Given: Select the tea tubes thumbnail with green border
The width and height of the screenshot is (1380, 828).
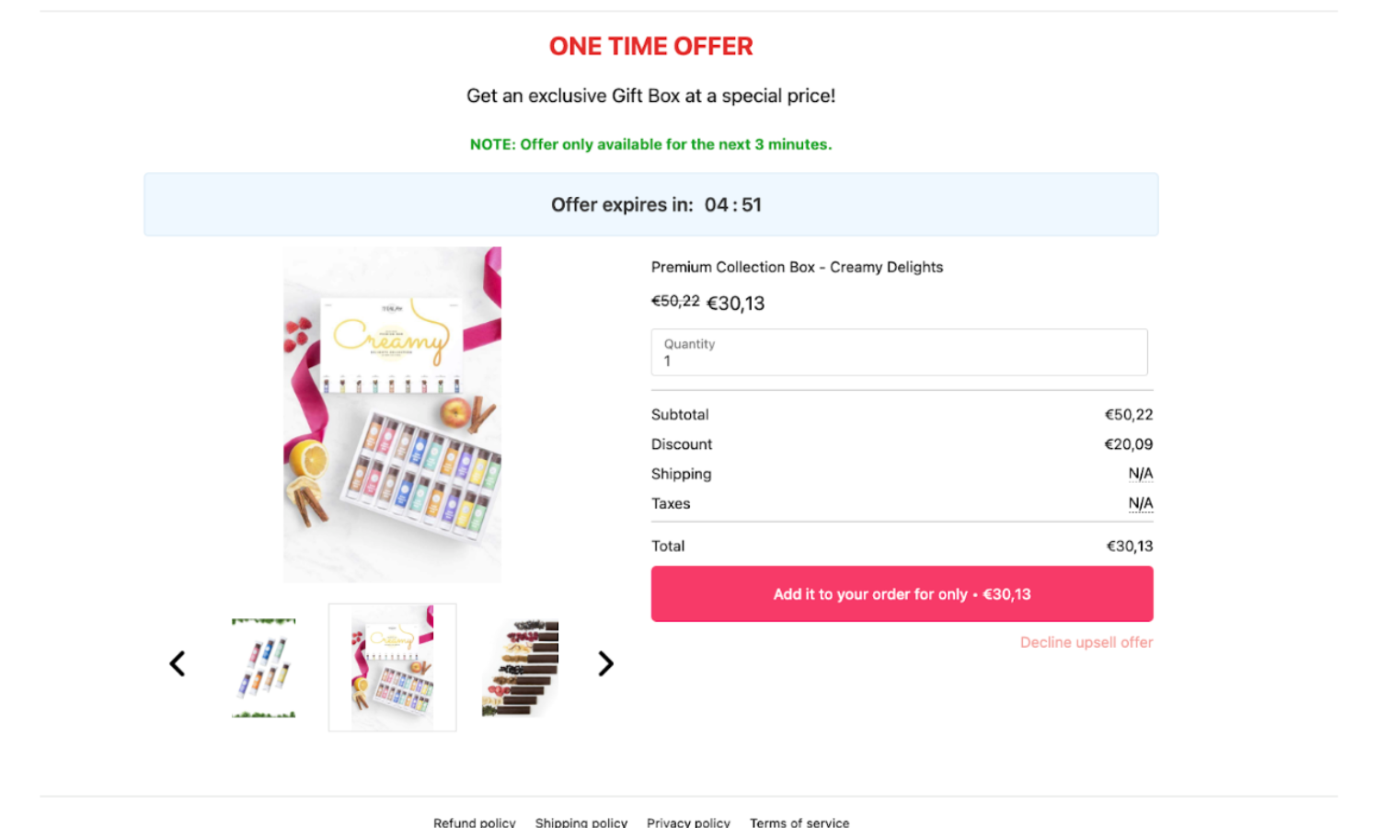Looking at the screenshot, I should [264, 668].
